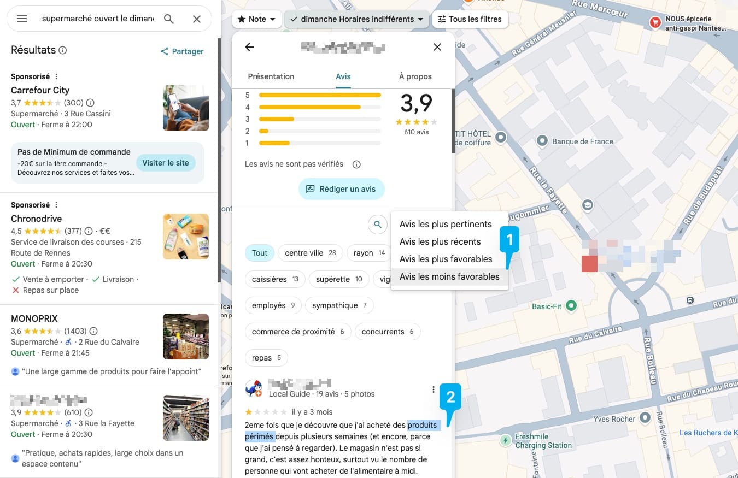Click the 5-star rating bar
The height and width of the screenshot is (478, 738).
pos(320,95)
